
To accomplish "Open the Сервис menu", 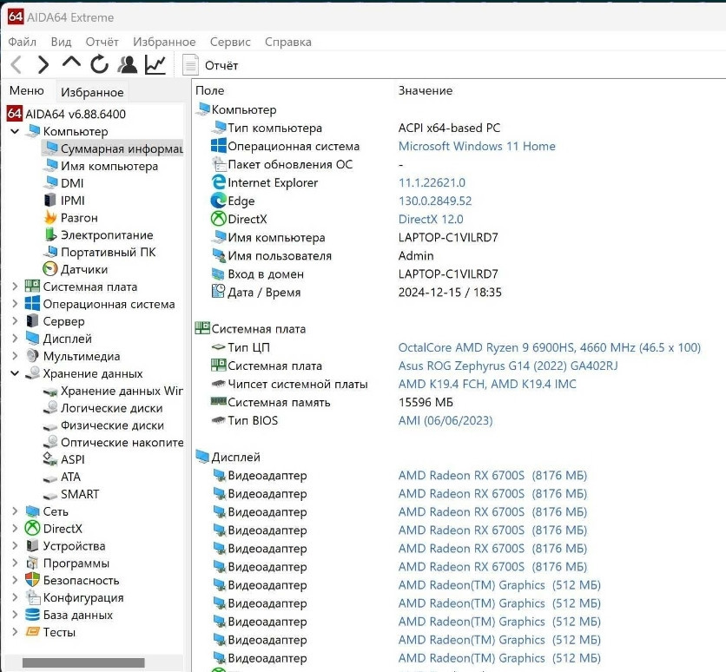I will [230, 42].
